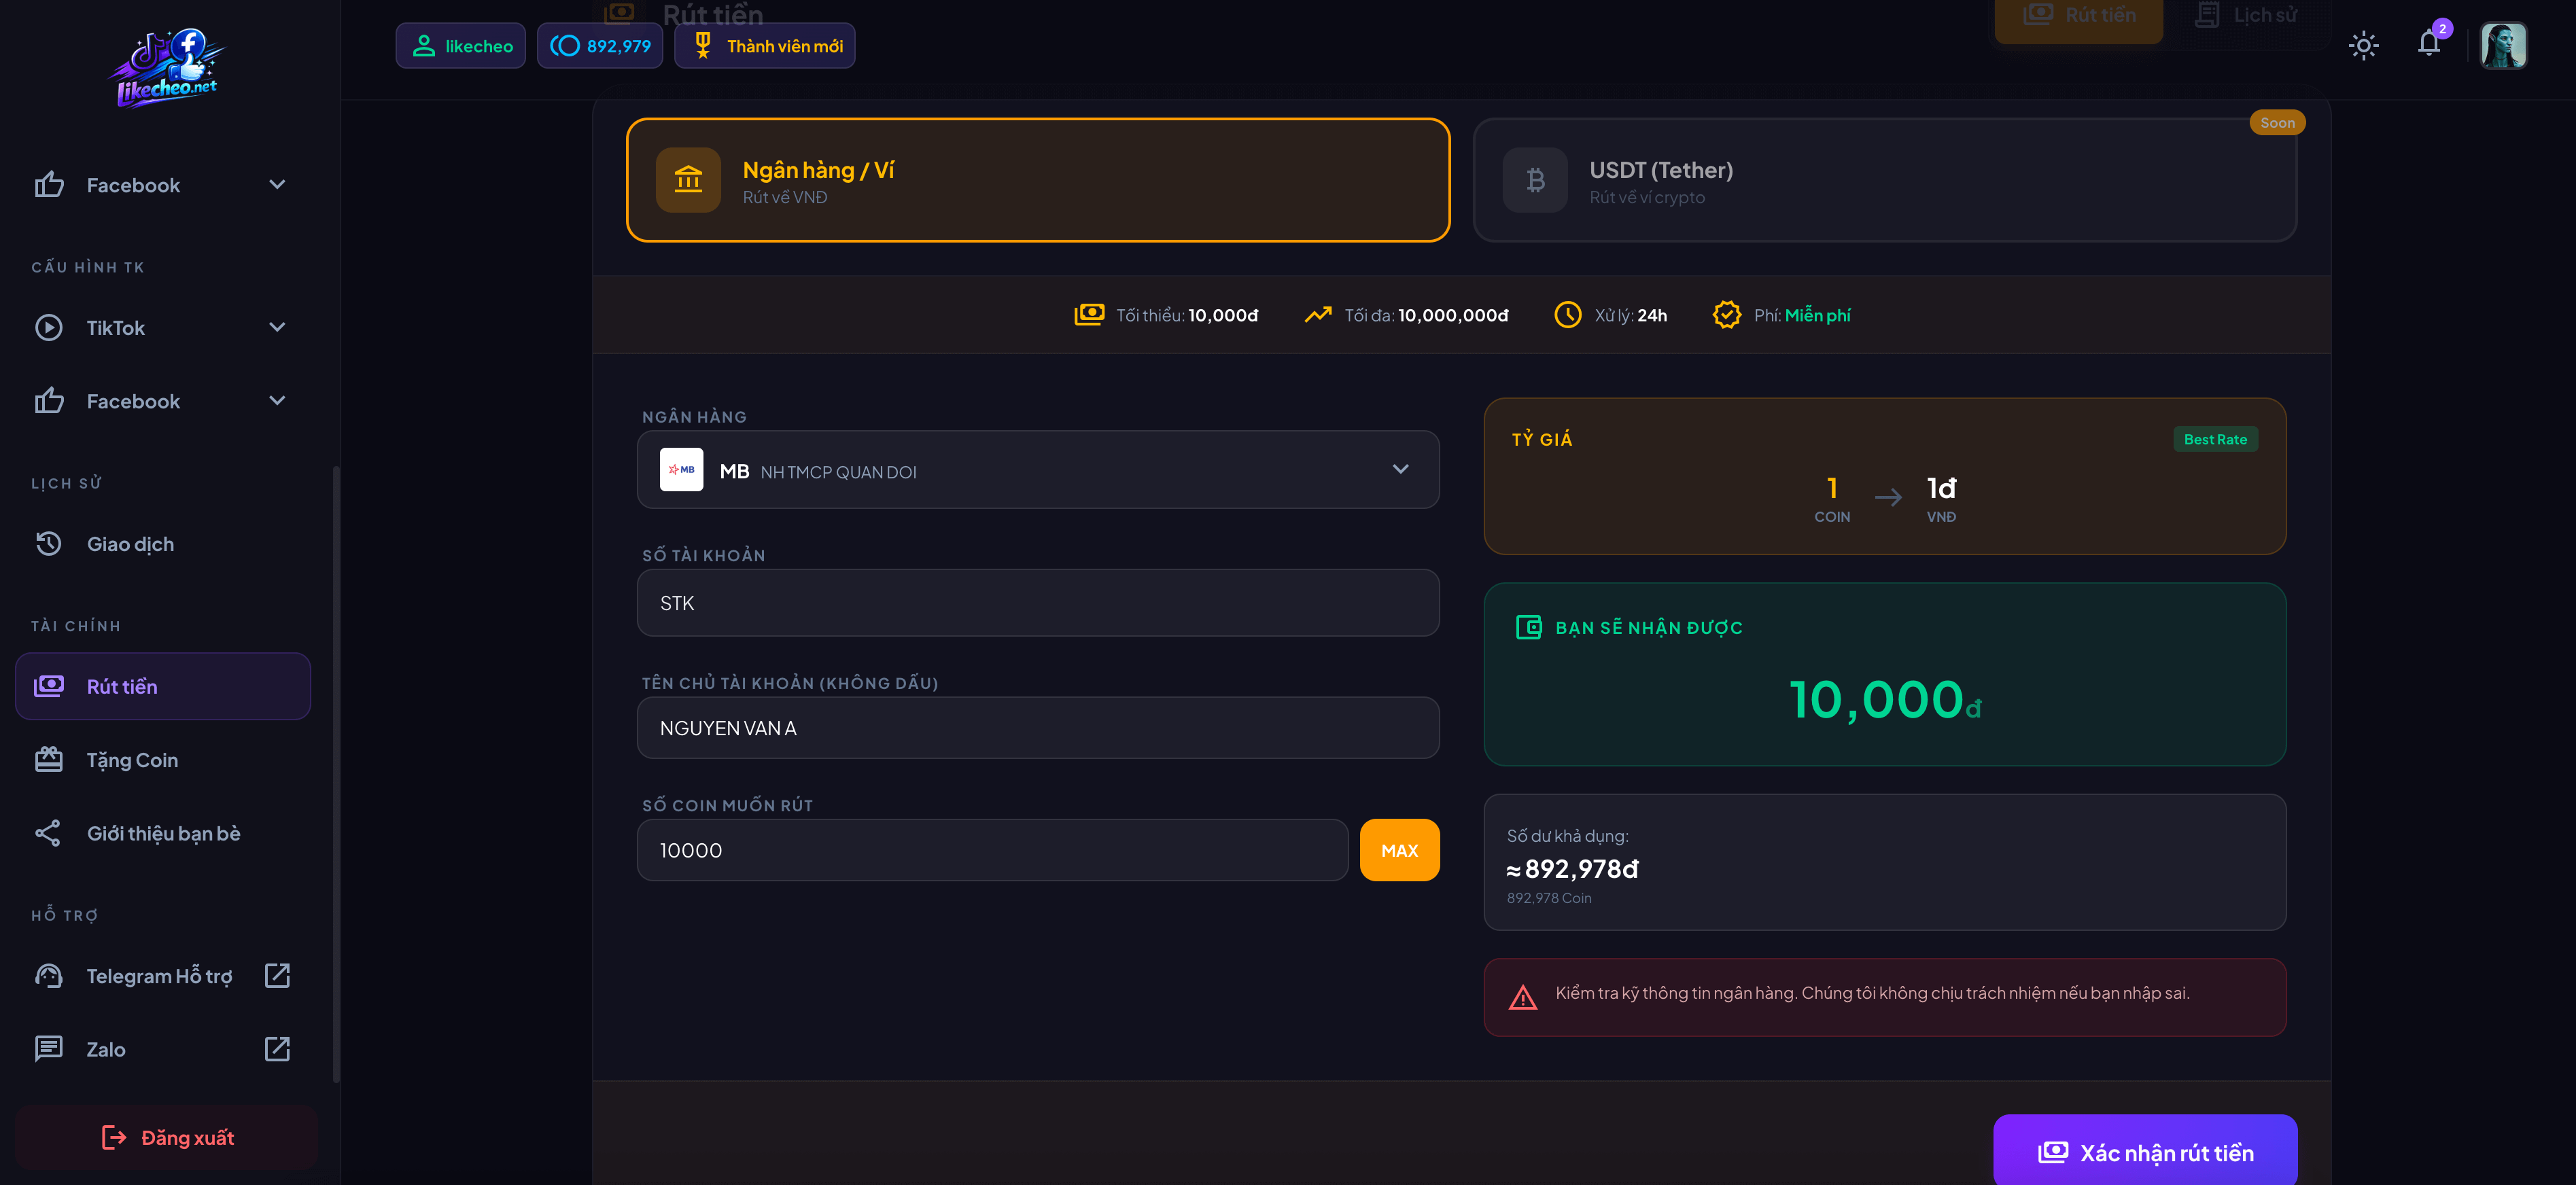Open the user avatar profile menu
This screenshot has width=2576, height=1185.
click(2504, 45)
